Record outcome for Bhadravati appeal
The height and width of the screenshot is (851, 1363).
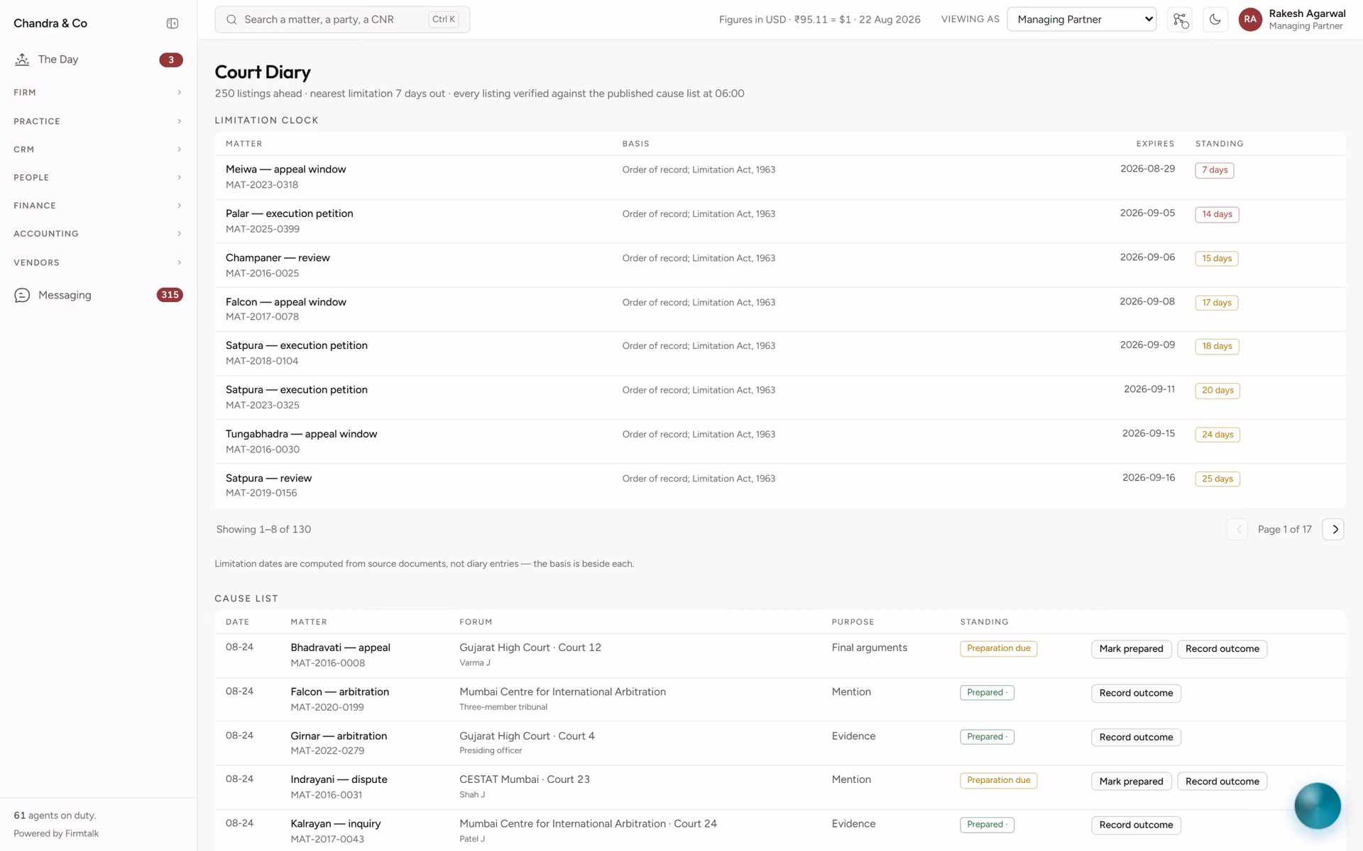point(1222,649)
